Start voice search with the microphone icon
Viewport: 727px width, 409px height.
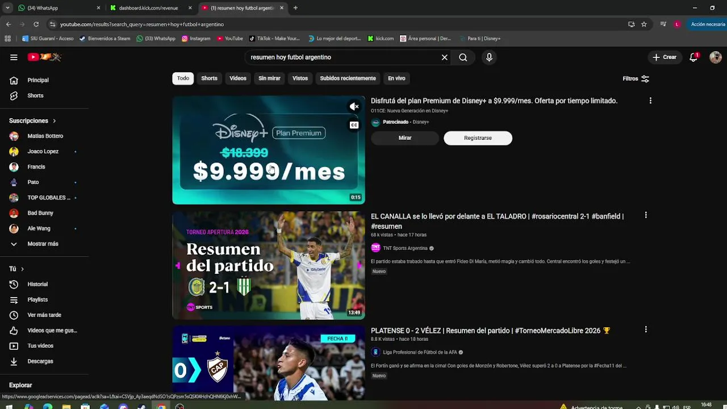tap(489, 57)
